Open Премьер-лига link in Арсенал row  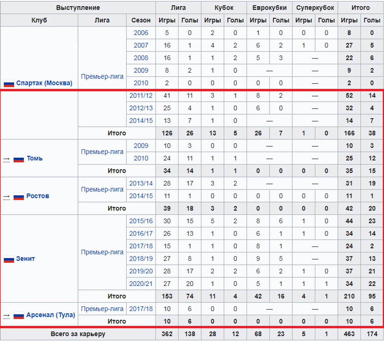102,309
